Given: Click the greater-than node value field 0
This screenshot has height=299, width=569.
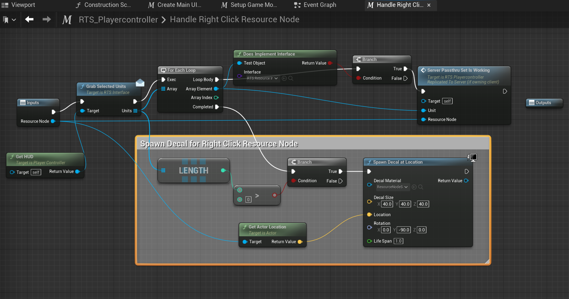Looking at the screenshot, I should coord(248,199).
